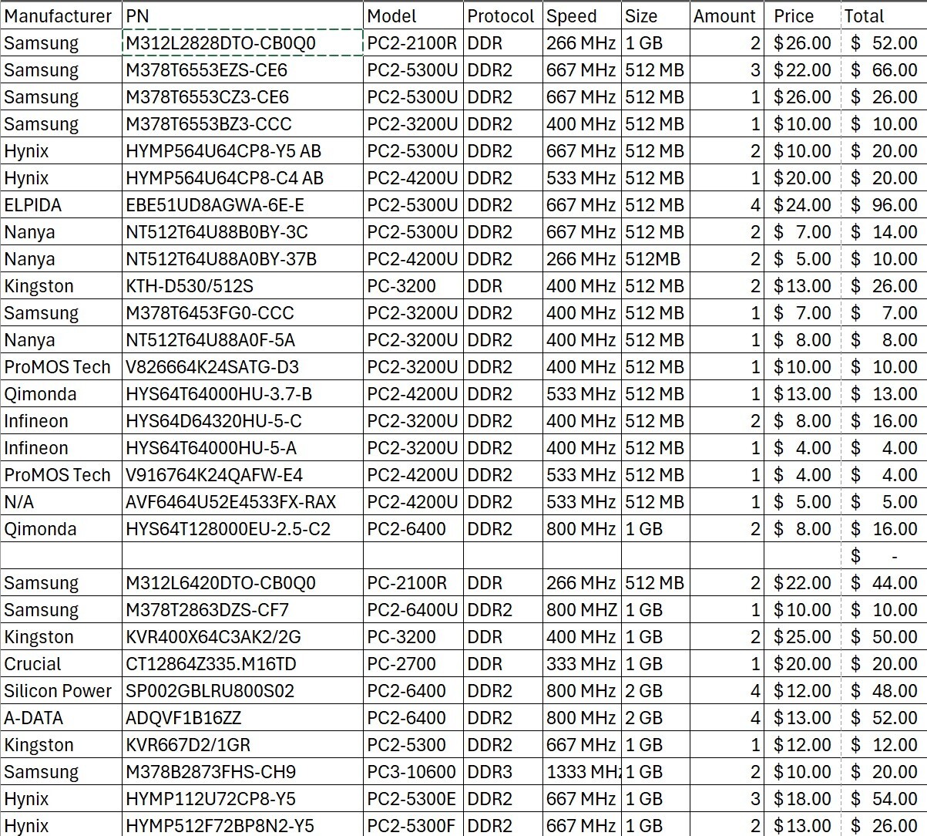Click the cell SP002GBLRU800S02

243,691
